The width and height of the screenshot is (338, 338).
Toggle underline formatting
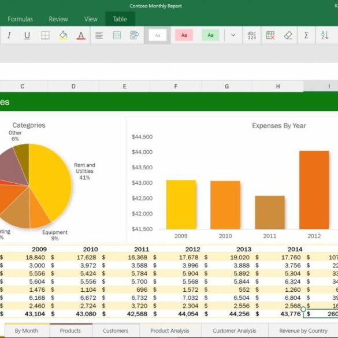(x=27, y=35)
